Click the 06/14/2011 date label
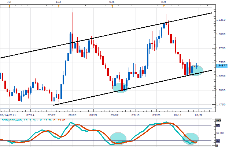 [x=8, y=115]
